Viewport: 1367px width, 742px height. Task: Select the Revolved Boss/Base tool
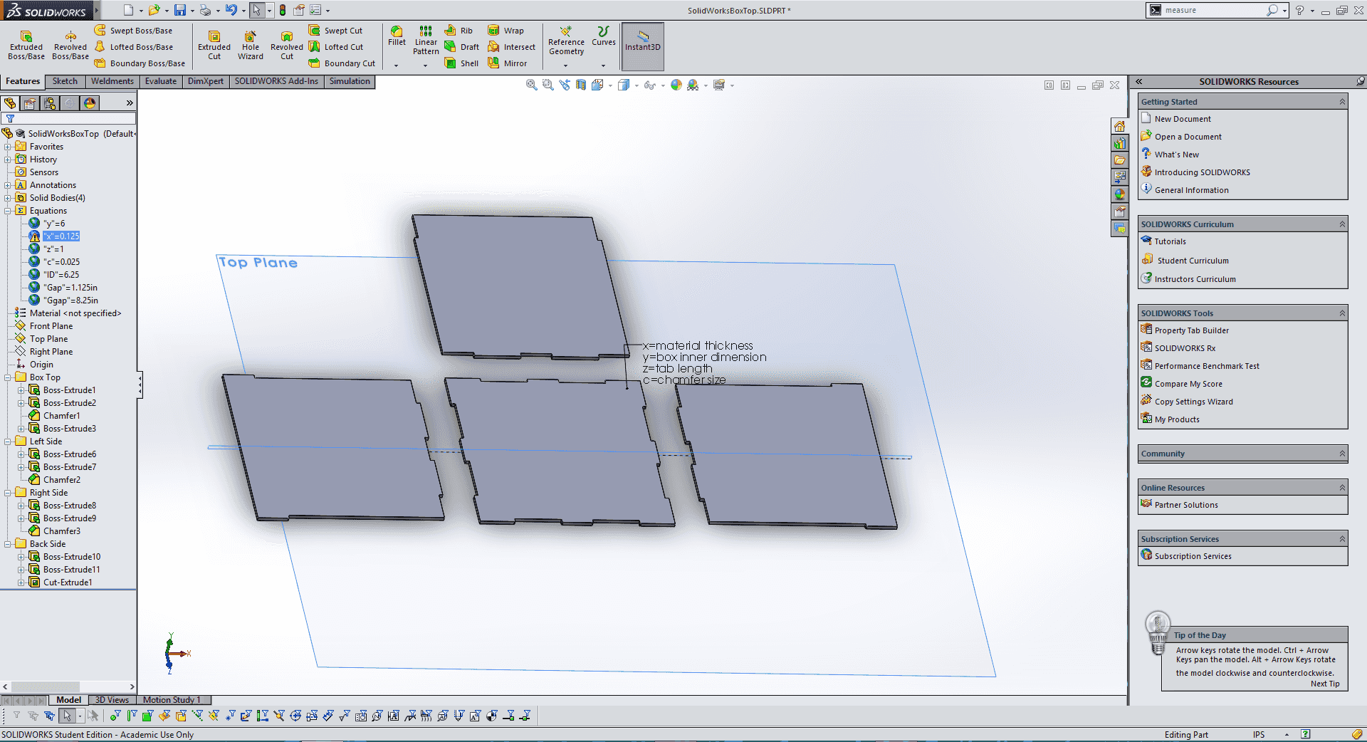point(70,45)
